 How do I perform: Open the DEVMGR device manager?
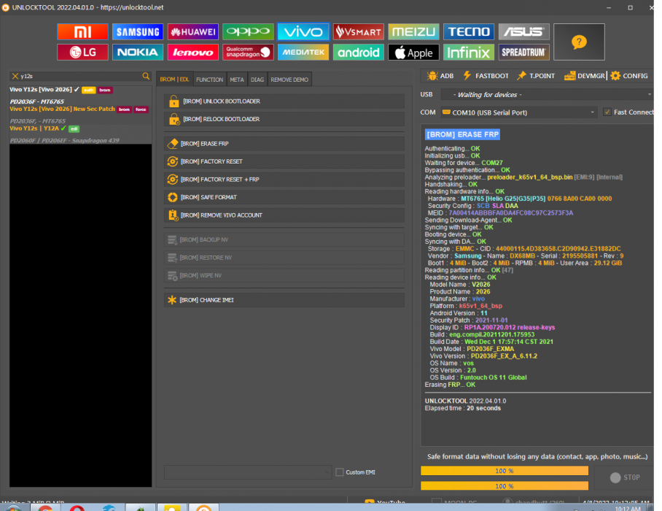point(585,76)
